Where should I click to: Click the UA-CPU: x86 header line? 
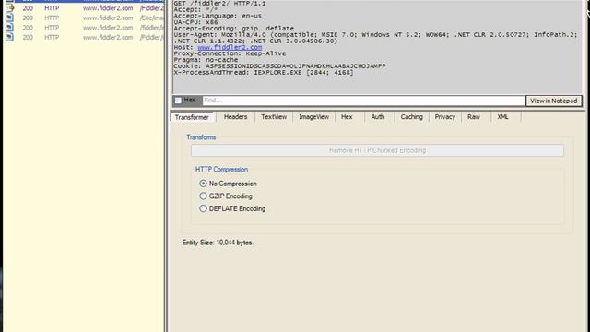(195, 22)
